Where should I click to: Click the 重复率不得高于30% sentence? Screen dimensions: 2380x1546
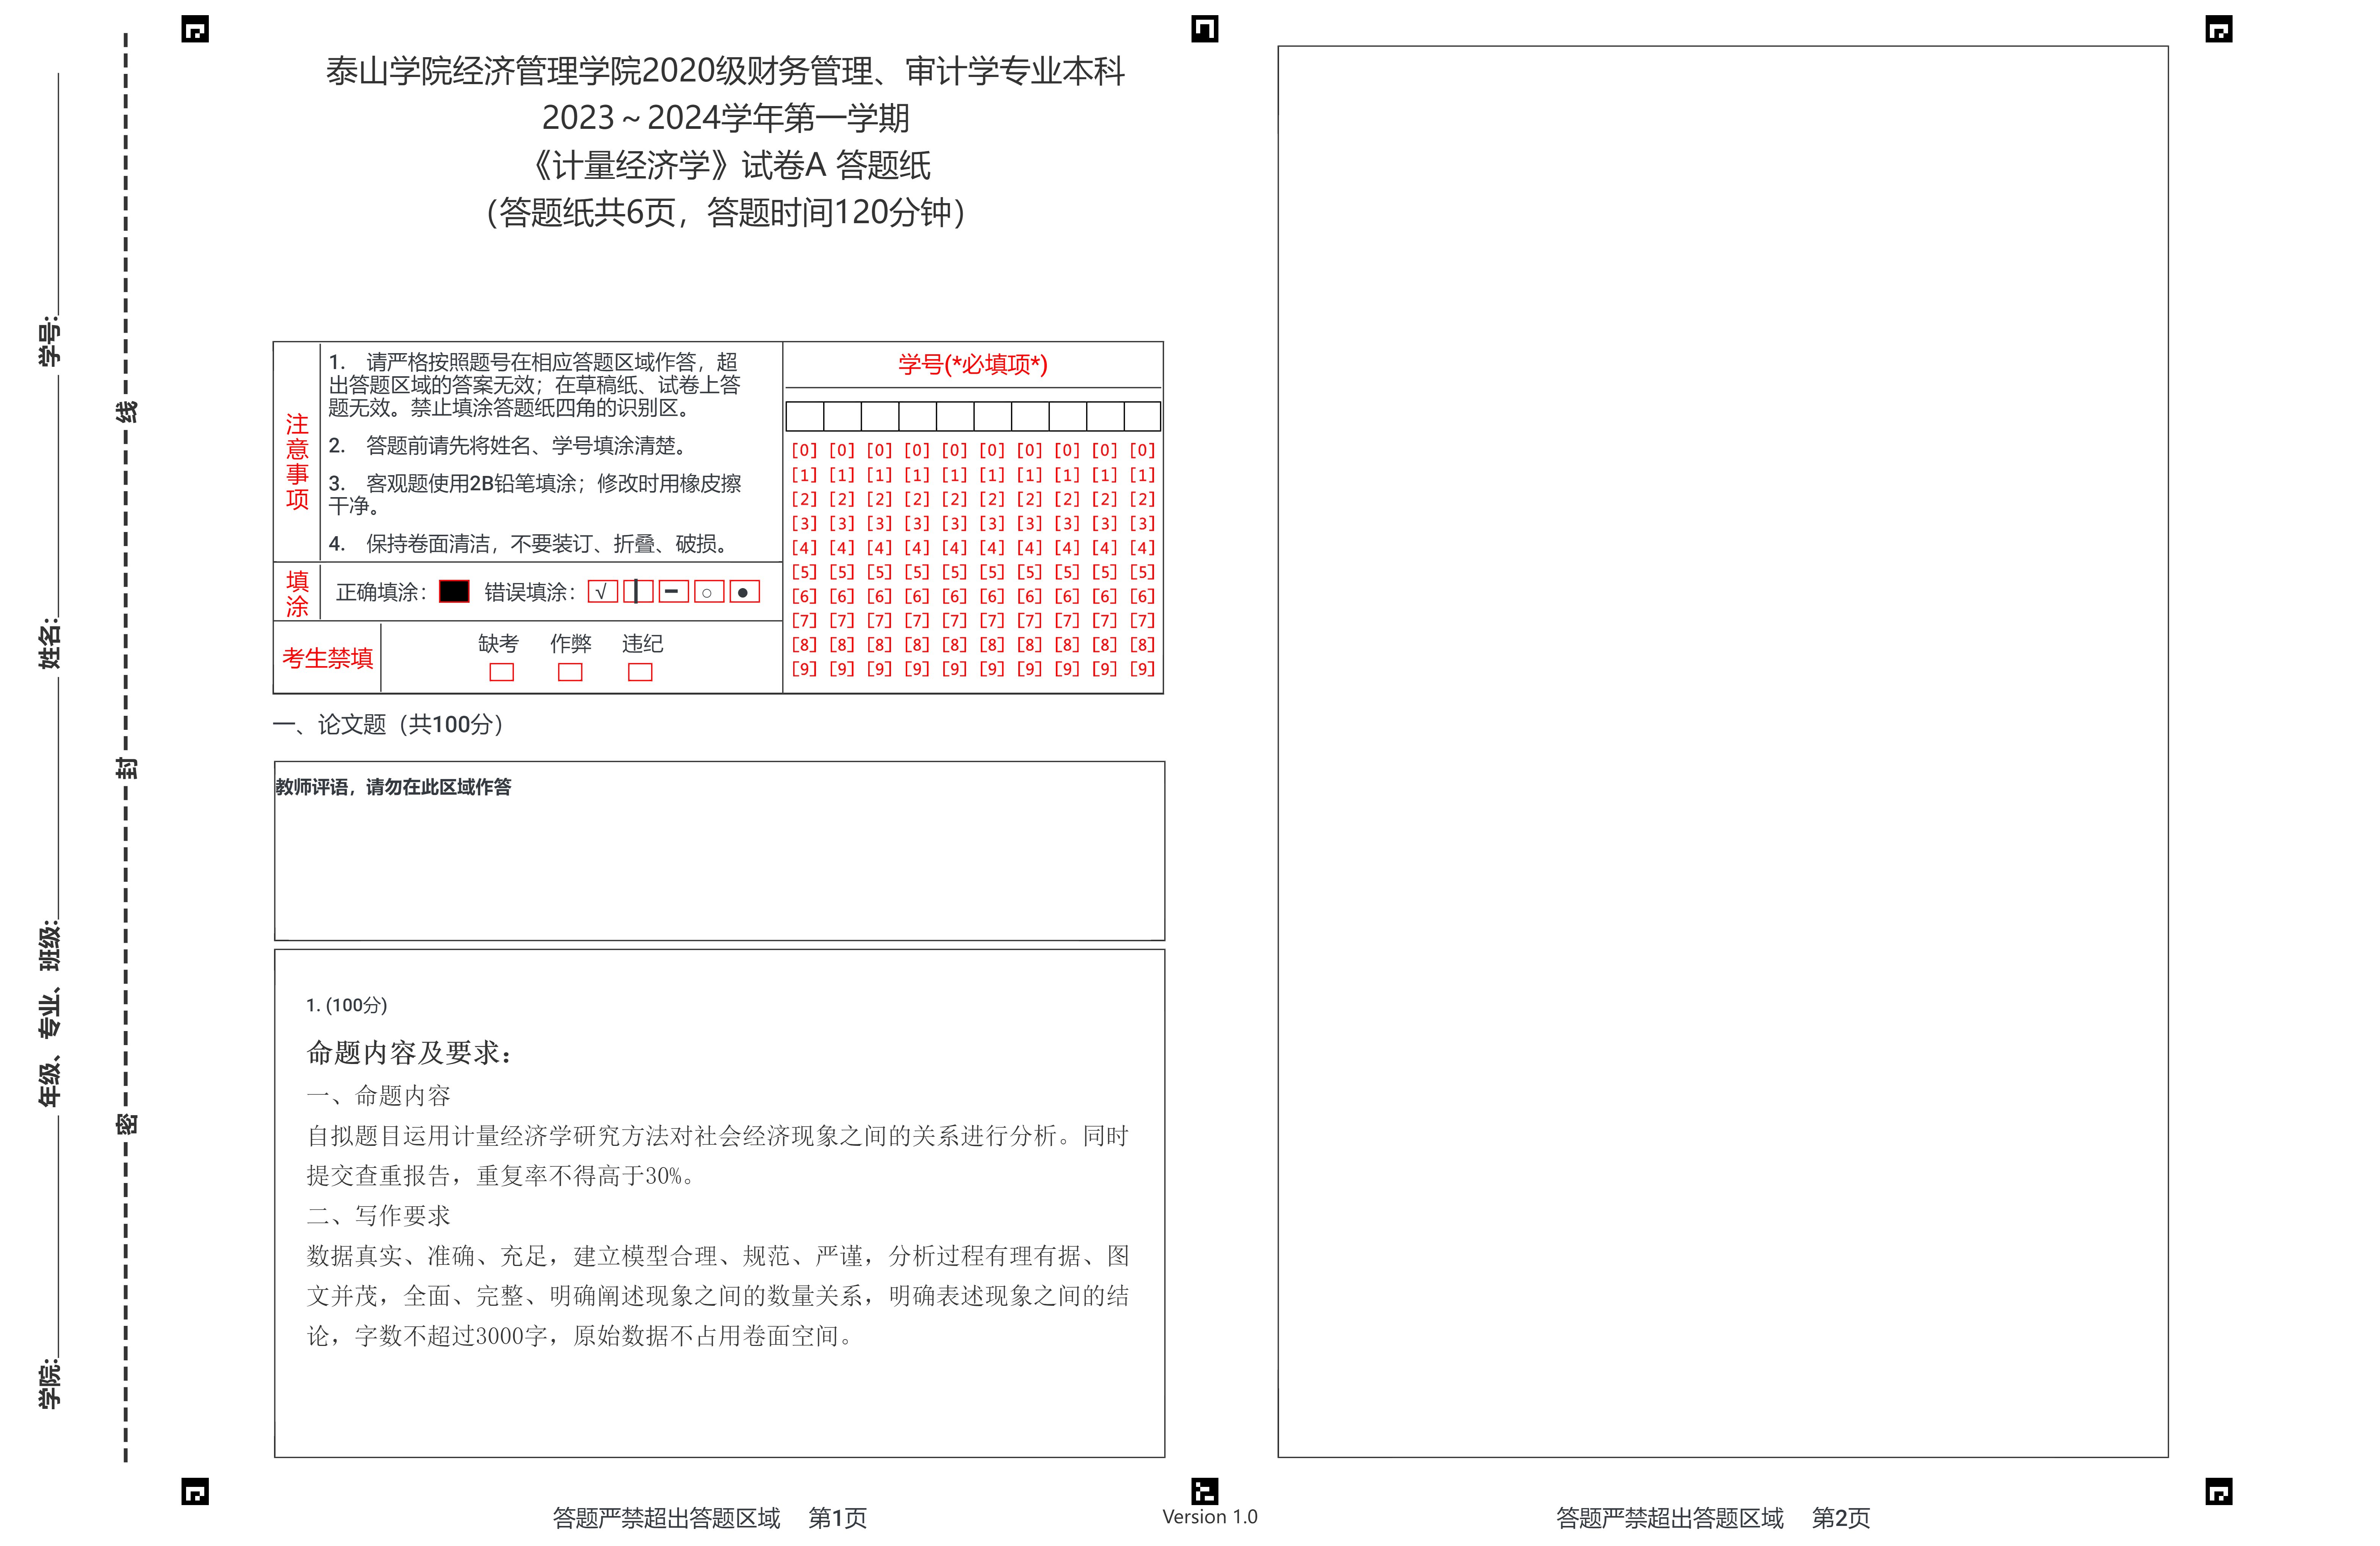point(585,1176)
